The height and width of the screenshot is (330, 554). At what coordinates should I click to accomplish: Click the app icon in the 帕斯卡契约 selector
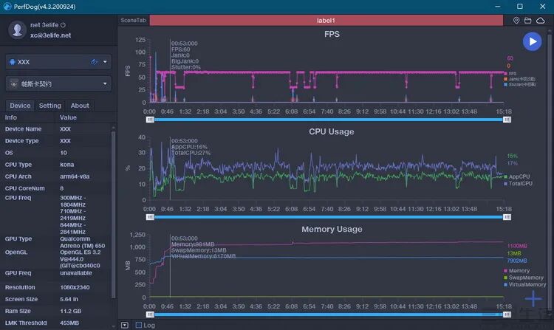click(14, 83)
